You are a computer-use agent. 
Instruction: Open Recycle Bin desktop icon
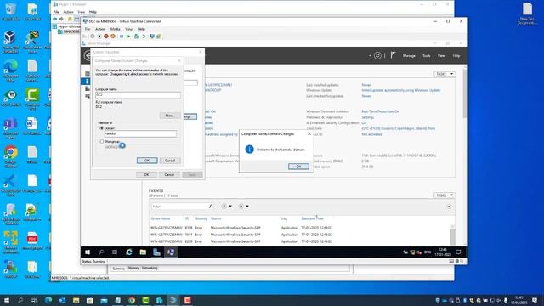click(10, 12)
